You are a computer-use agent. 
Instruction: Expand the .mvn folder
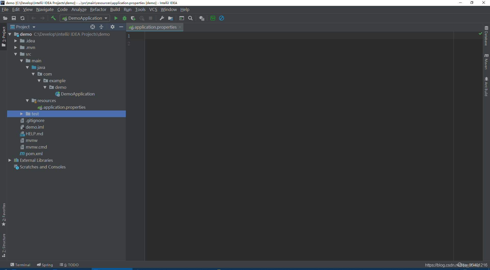point(16,47)
